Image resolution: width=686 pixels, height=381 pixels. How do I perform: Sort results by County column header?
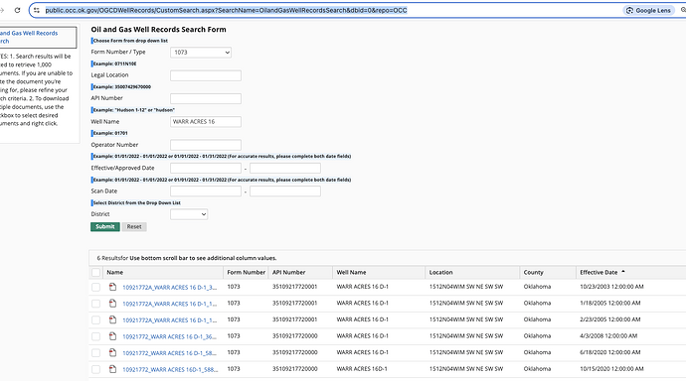[x=533, y=272]
